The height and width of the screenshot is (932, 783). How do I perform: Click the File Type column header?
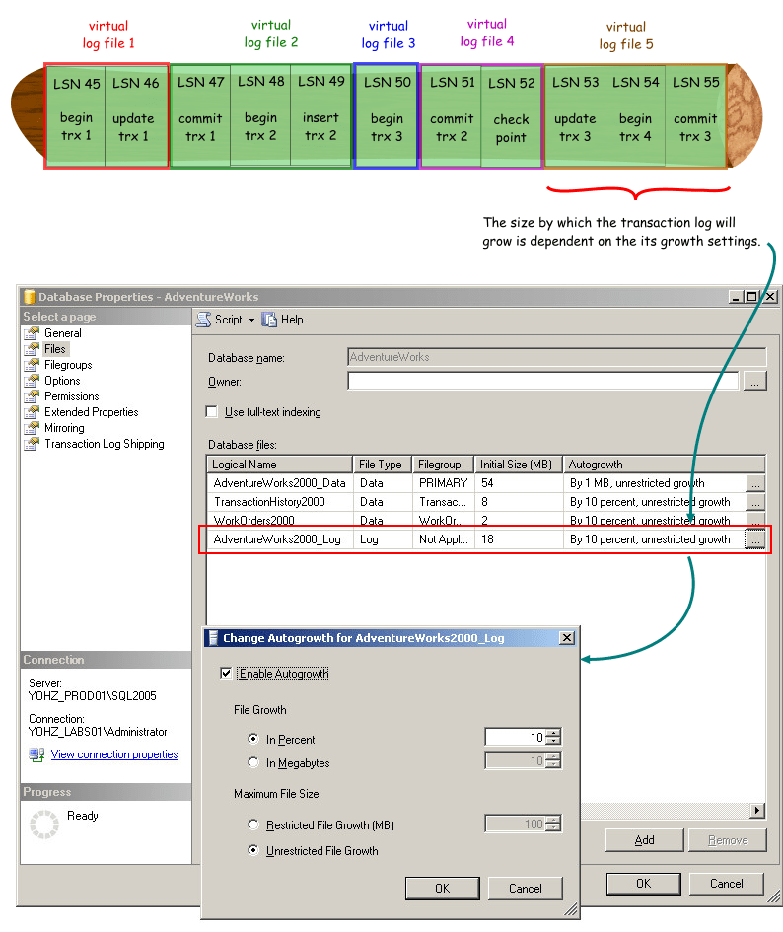tap(383, 465)
